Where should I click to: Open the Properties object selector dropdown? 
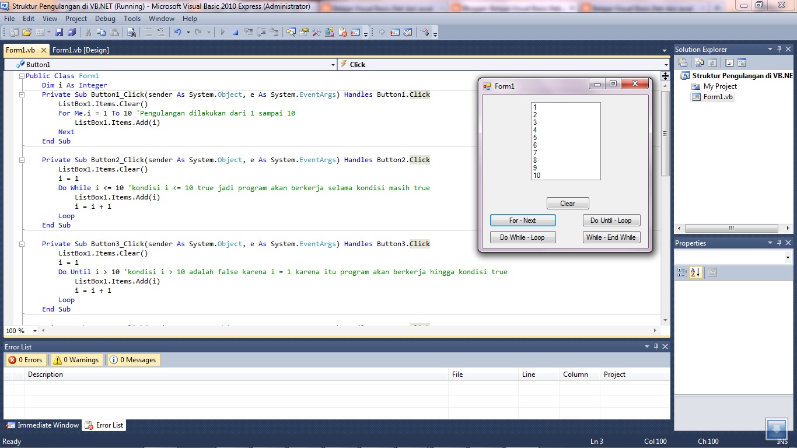tap(788, 257)
